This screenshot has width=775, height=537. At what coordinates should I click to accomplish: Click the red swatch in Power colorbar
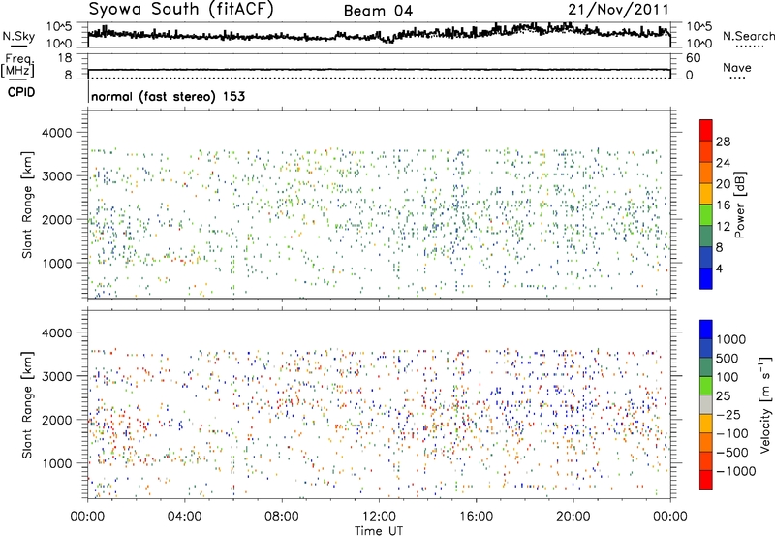[x=706, y=130]
